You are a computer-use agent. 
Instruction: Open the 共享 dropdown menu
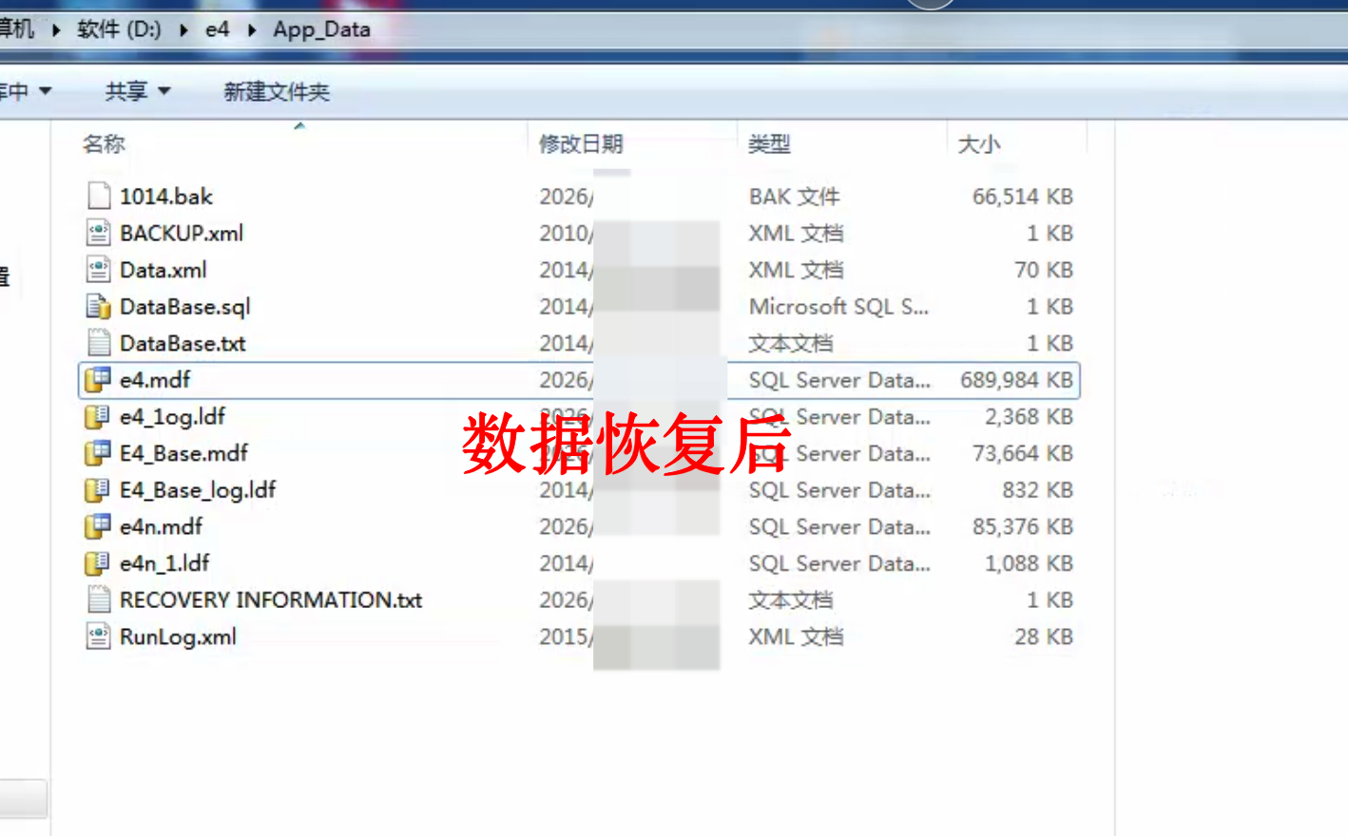(137, 91)
